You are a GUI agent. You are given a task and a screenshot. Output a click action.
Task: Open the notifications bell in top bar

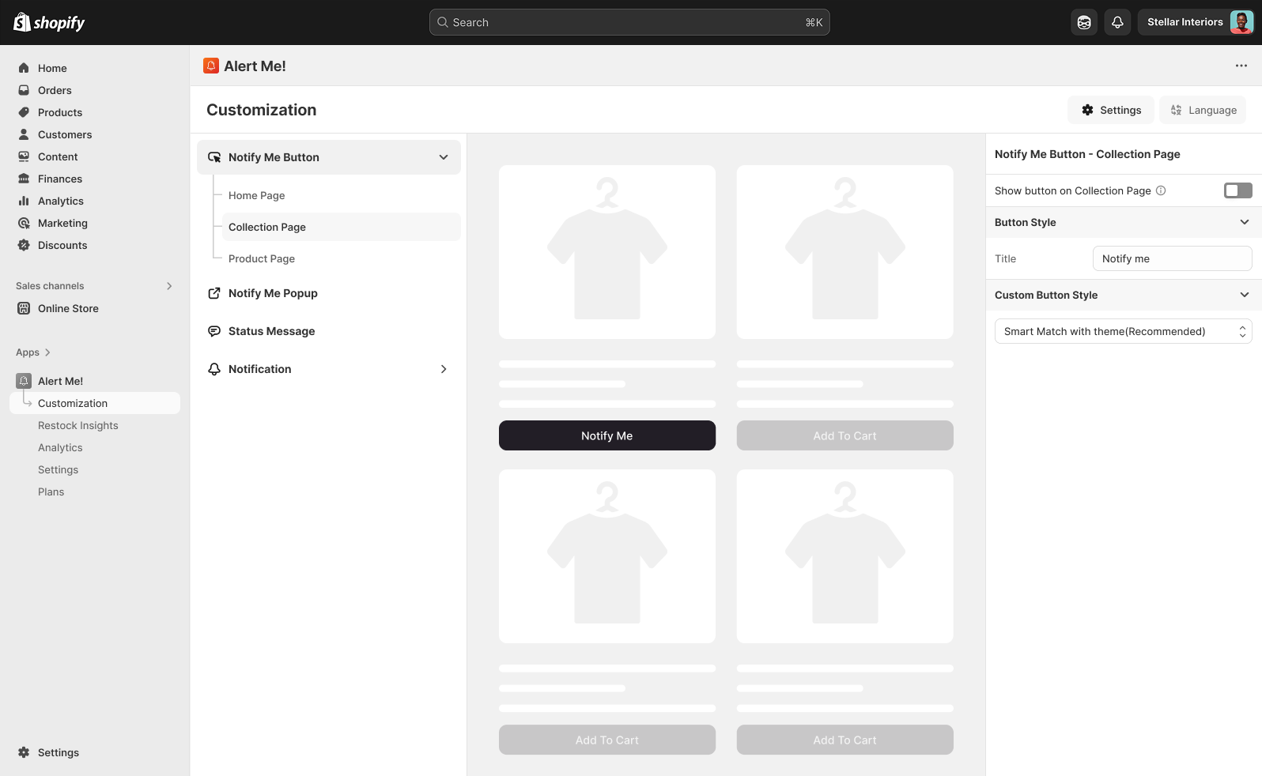1117,22
